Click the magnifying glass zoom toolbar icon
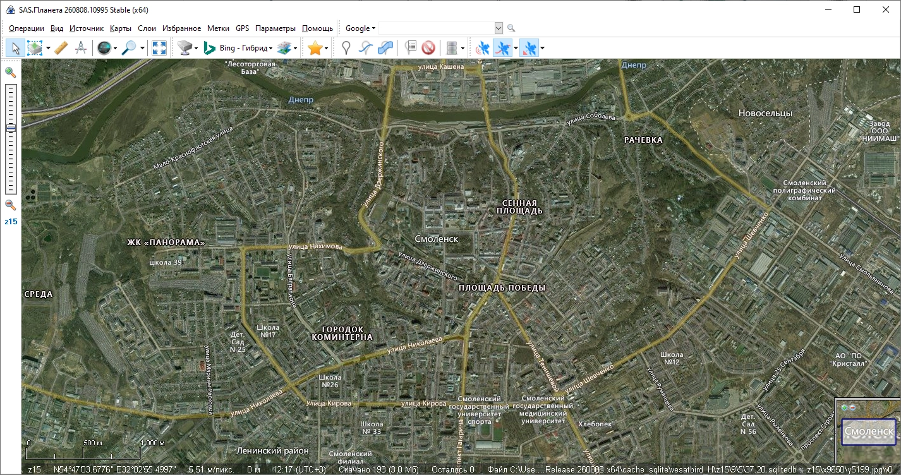The image size is (901, 475). click(x=130, y=48)
